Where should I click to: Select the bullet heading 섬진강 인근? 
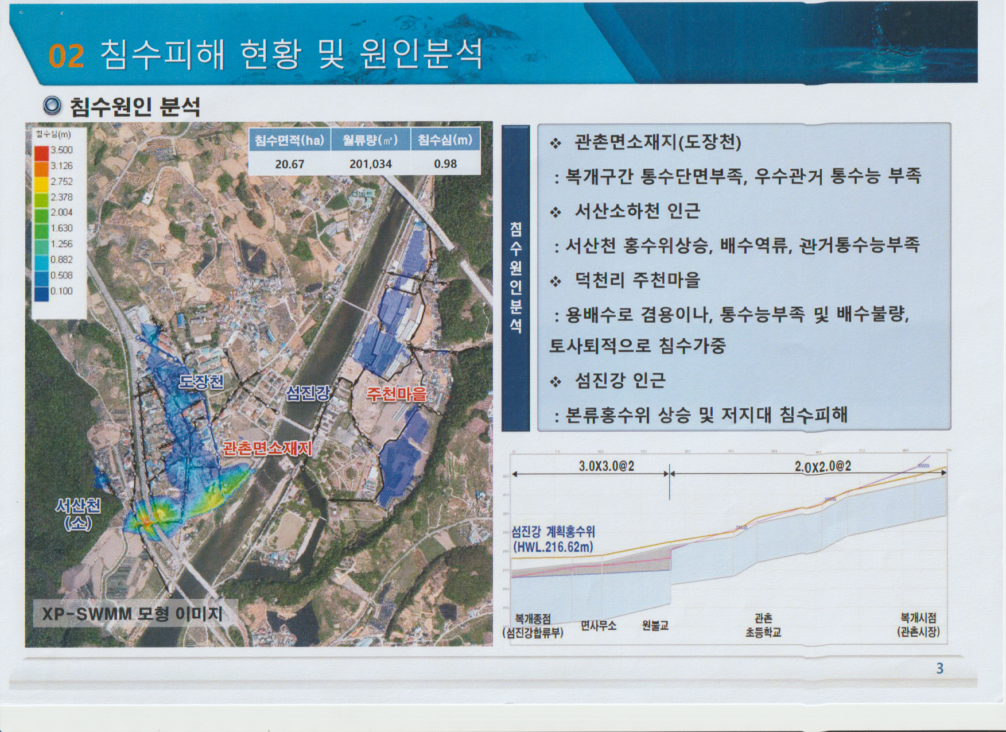click(x=620, y=380)
